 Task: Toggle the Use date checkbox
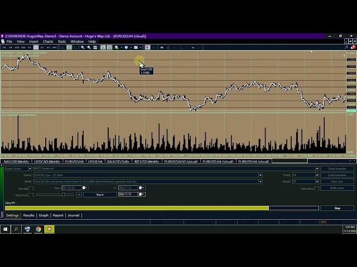click(x=31, y=188)
